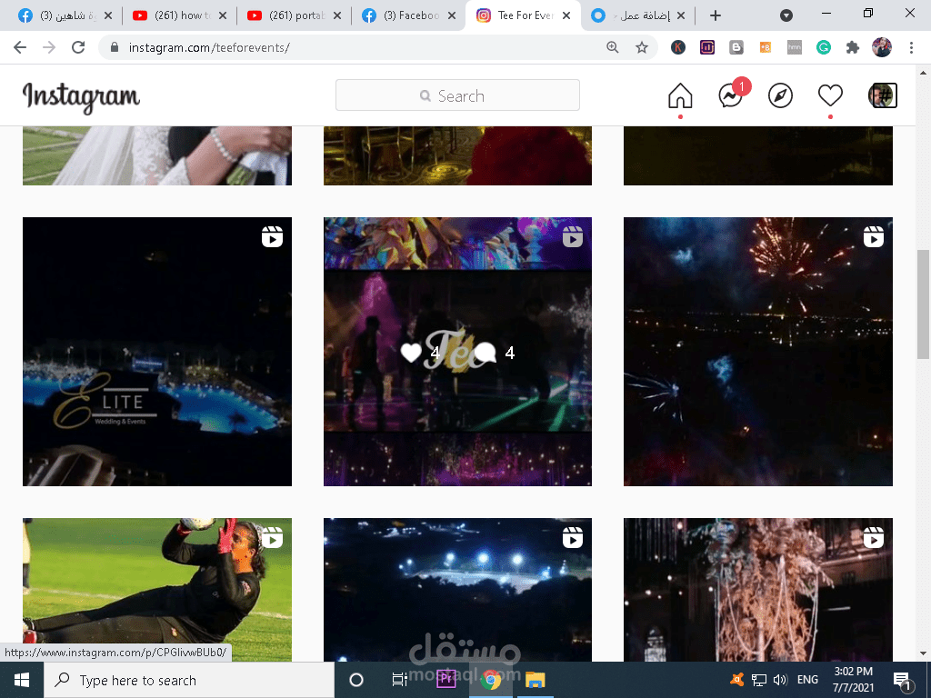Open the Windows Start menu
The image size is (931, 698).
22,680
